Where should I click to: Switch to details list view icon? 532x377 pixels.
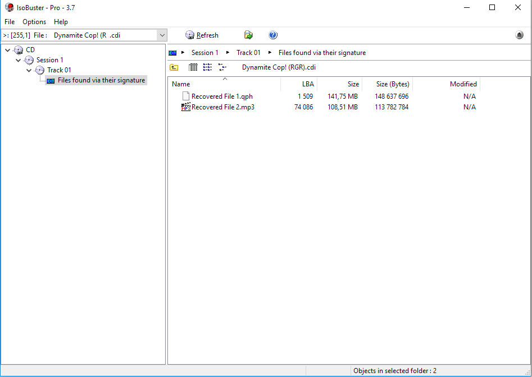193,67
